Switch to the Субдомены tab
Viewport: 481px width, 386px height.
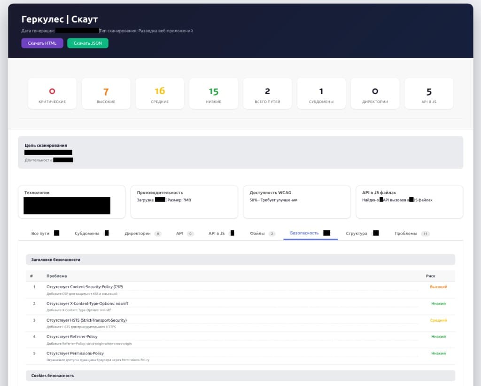pos(92,233)
